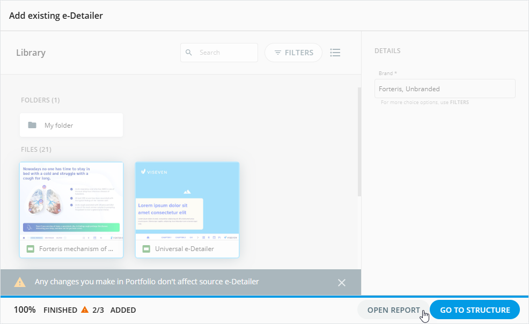Click the search magnifier icon
The image size is (529, 324).
189,53
